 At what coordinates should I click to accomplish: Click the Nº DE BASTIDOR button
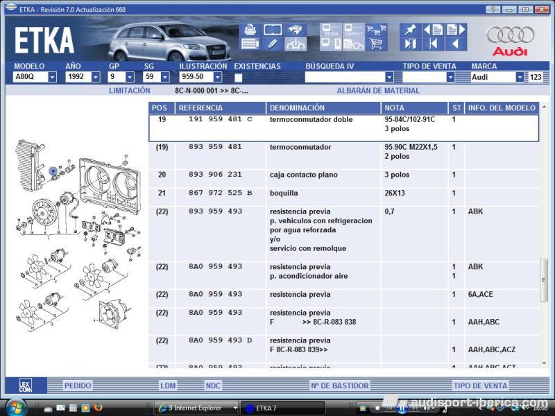click(339, 385)
